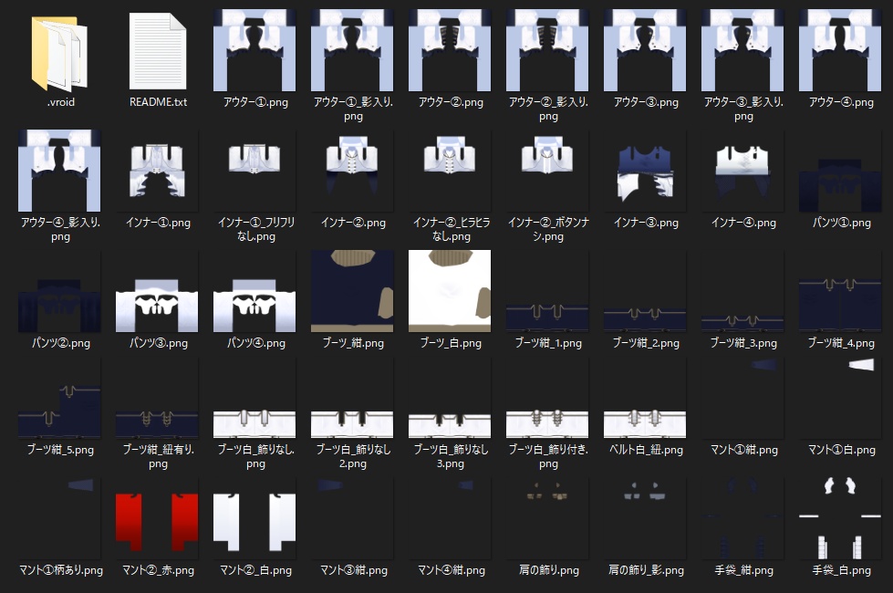Click the .vroid folder name label

pyautogui.click(x=60, y=102)
